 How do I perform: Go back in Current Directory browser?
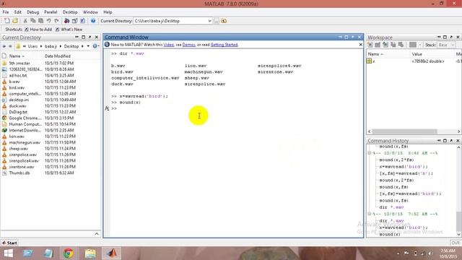4,46
